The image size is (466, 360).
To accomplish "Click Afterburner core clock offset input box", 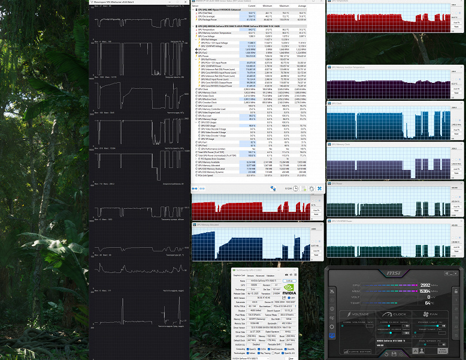I will (x=406, y=326).
